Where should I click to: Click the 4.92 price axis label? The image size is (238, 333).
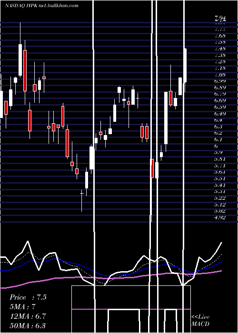click(220, 217)
